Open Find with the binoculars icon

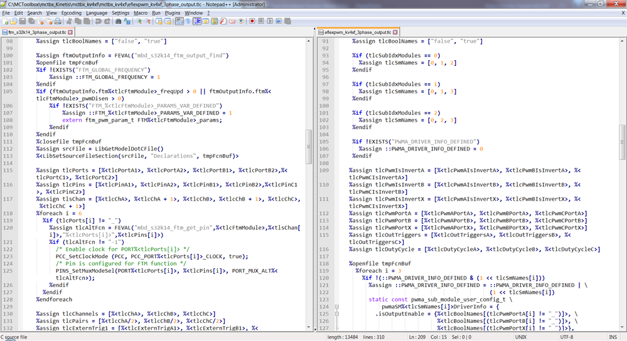point(117,21)
